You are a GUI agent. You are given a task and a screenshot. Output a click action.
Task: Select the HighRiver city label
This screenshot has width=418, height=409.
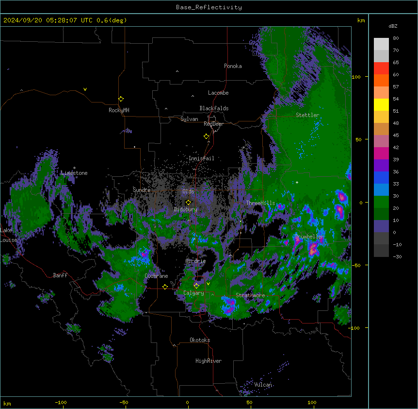pyautogui.click(x=209, y=361)
